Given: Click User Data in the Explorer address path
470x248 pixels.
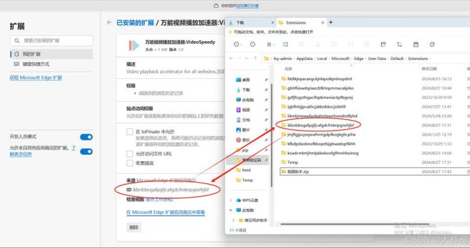Looking at the screenshot, I should (x=377, y=59).
